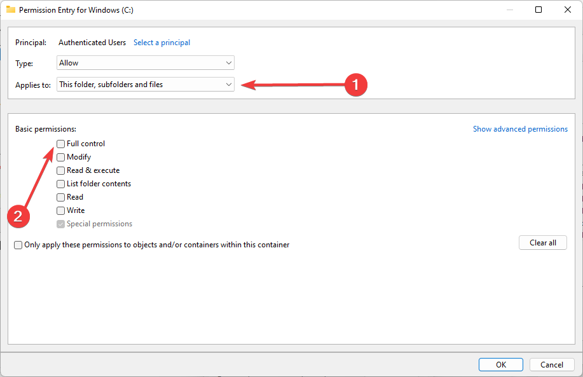Click the Select a principal link
The image size is (583, 377).
pyautogui.click(x=161, y=43)
